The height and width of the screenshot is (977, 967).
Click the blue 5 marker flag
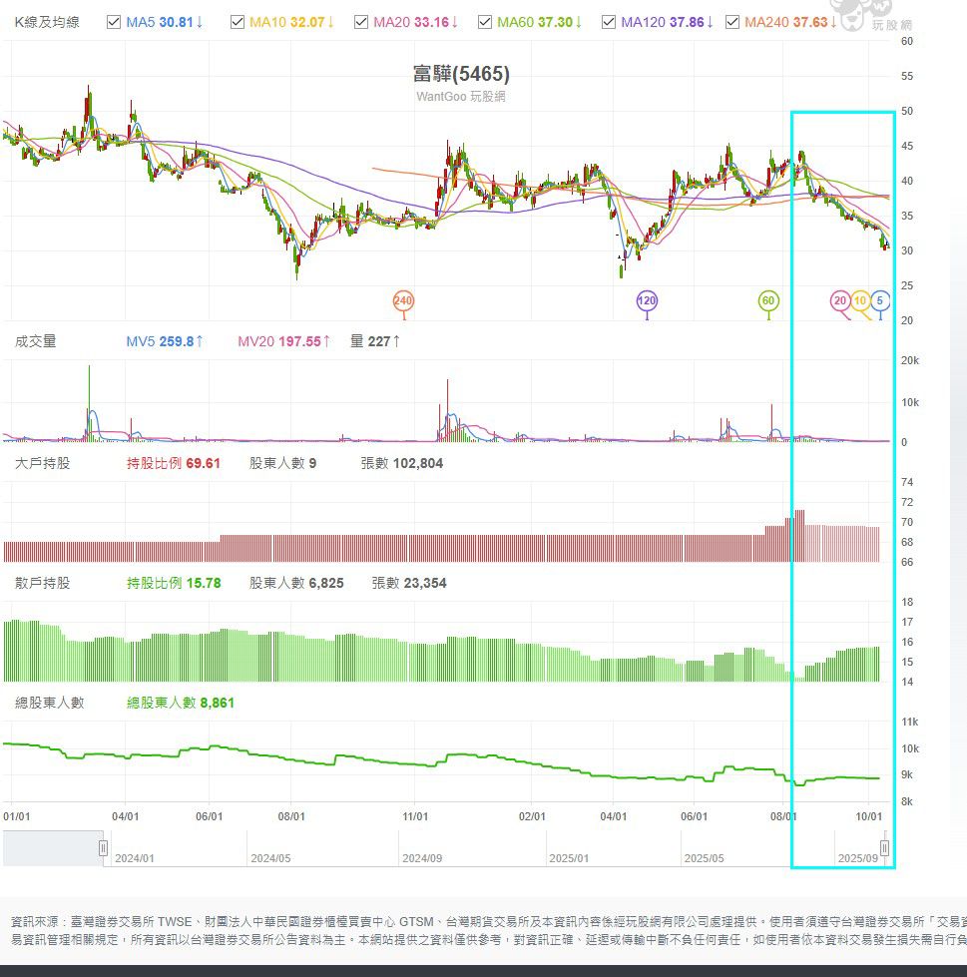[880, 301]
